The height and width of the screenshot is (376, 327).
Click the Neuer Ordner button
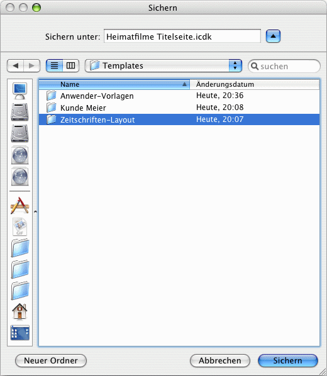coord(51,360)
